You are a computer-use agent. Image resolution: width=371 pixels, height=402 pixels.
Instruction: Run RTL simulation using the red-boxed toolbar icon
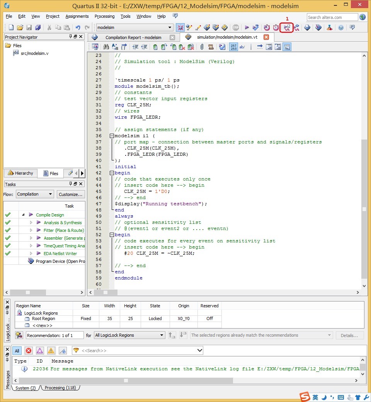pos(287,27)
